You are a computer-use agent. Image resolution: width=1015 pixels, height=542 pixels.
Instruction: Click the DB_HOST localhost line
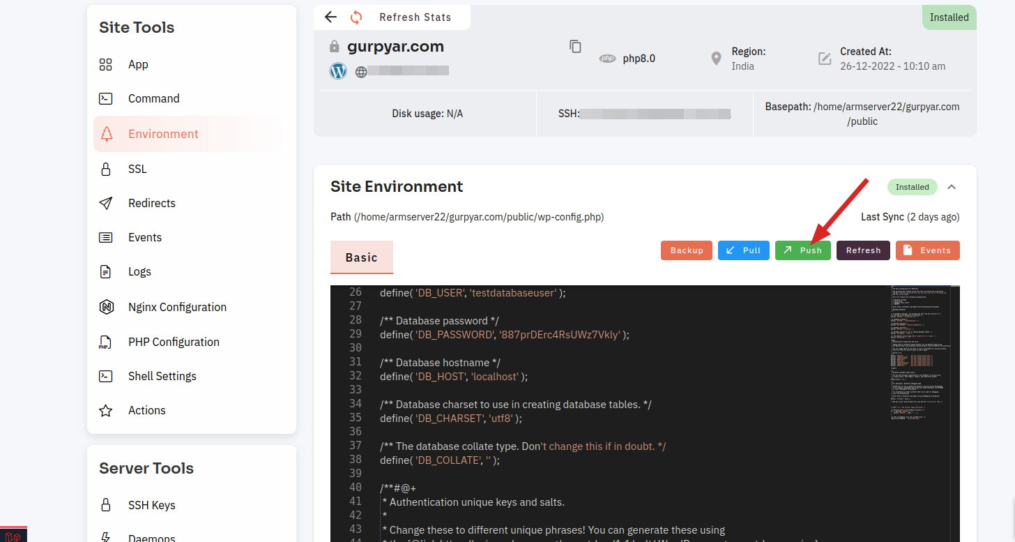[454, 377]
